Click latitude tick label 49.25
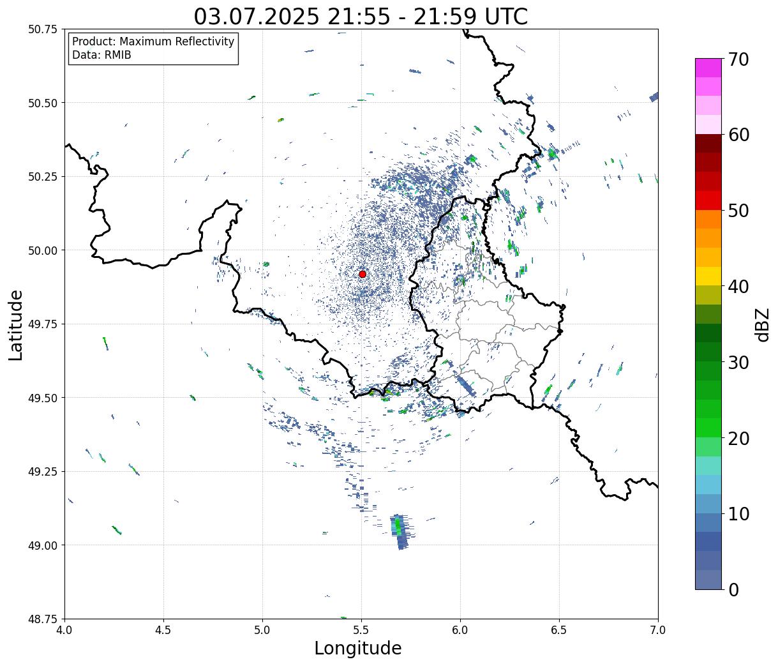778x664 pixels. tap(43, 472)
